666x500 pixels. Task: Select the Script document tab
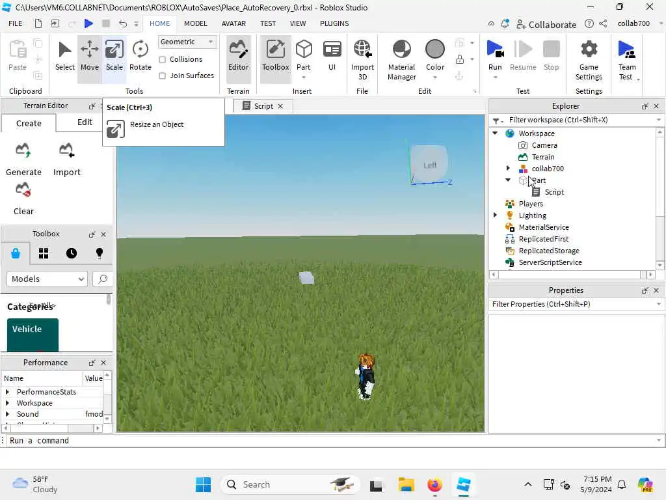(263, 106)
